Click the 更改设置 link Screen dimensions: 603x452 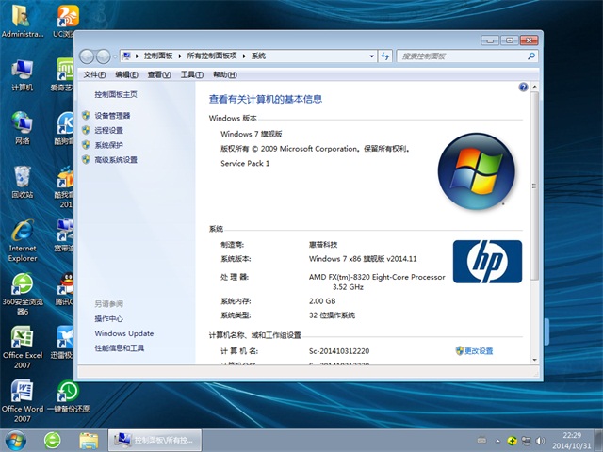(x=479, y=351)
